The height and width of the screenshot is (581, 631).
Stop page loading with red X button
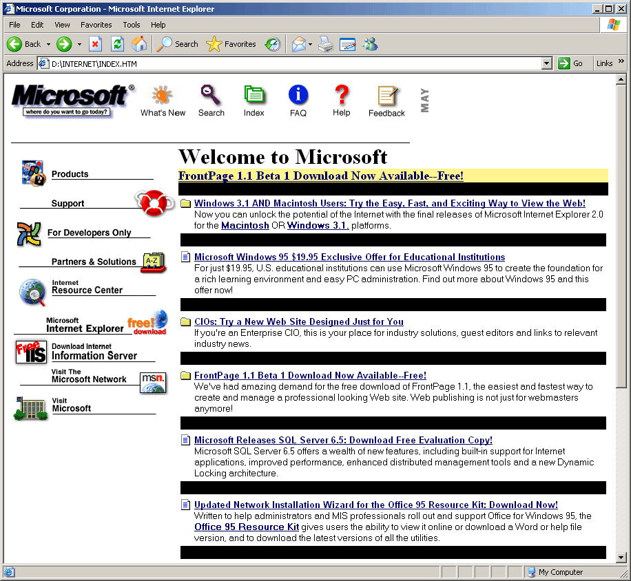point(95,44)
